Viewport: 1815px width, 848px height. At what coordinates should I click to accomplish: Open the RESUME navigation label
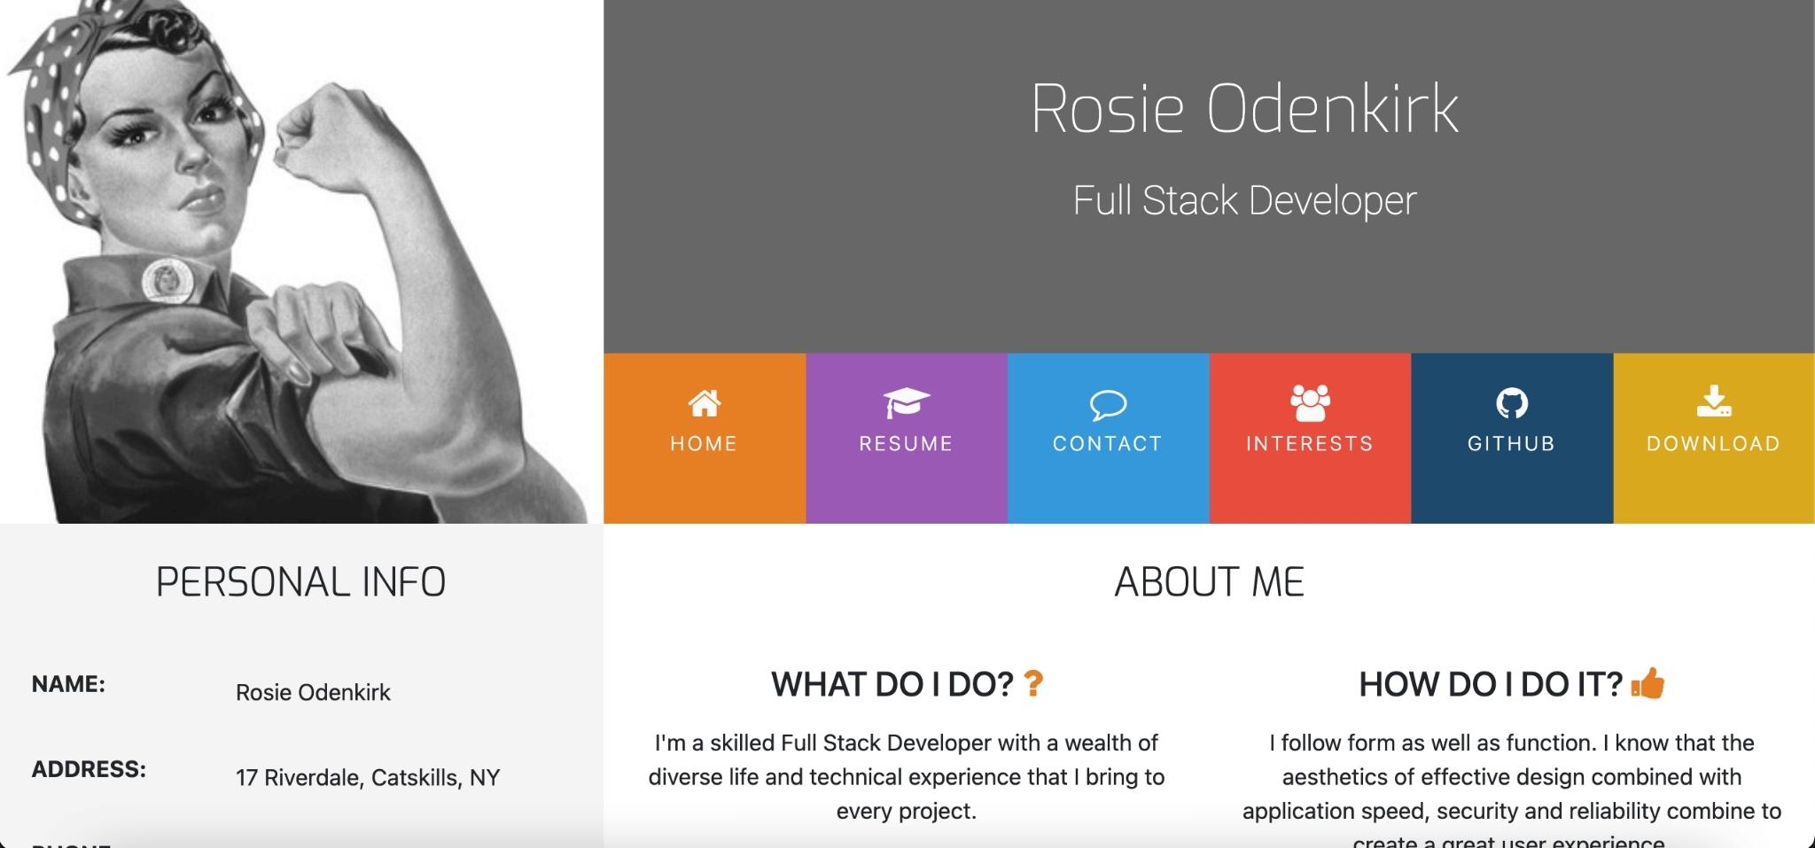click(906, 444)
